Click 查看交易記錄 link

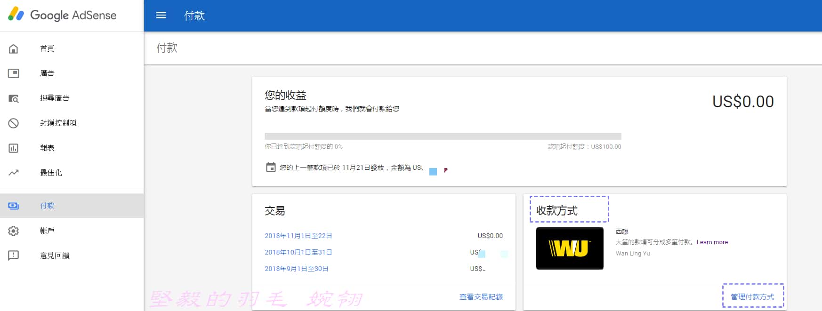tap(481, 297)
